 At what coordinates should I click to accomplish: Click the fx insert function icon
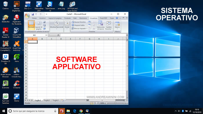coord(58,35)
